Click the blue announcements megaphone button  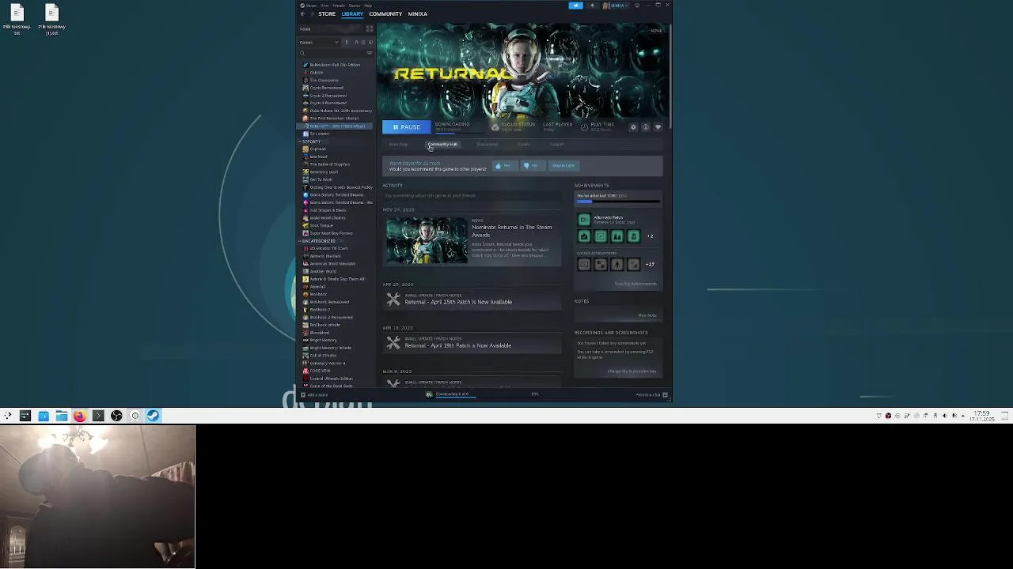[576, 6]
